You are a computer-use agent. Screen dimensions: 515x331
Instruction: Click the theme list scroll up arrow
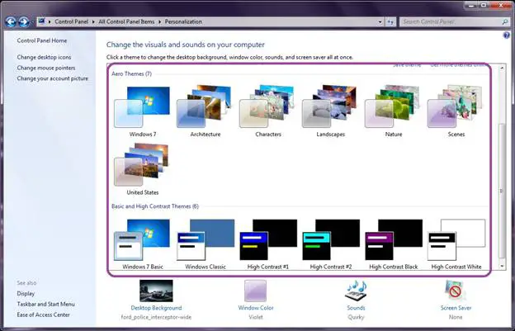click(502, 68)
